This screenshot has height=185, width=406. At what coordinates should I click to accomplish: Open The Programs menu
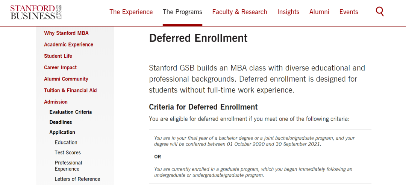coord(183,12)
